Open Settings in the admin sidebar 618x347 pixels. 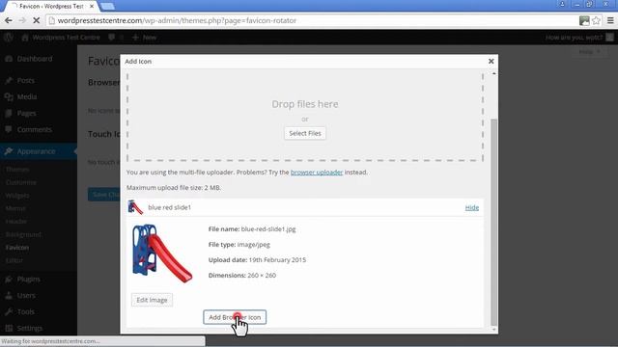coord(30,328)
